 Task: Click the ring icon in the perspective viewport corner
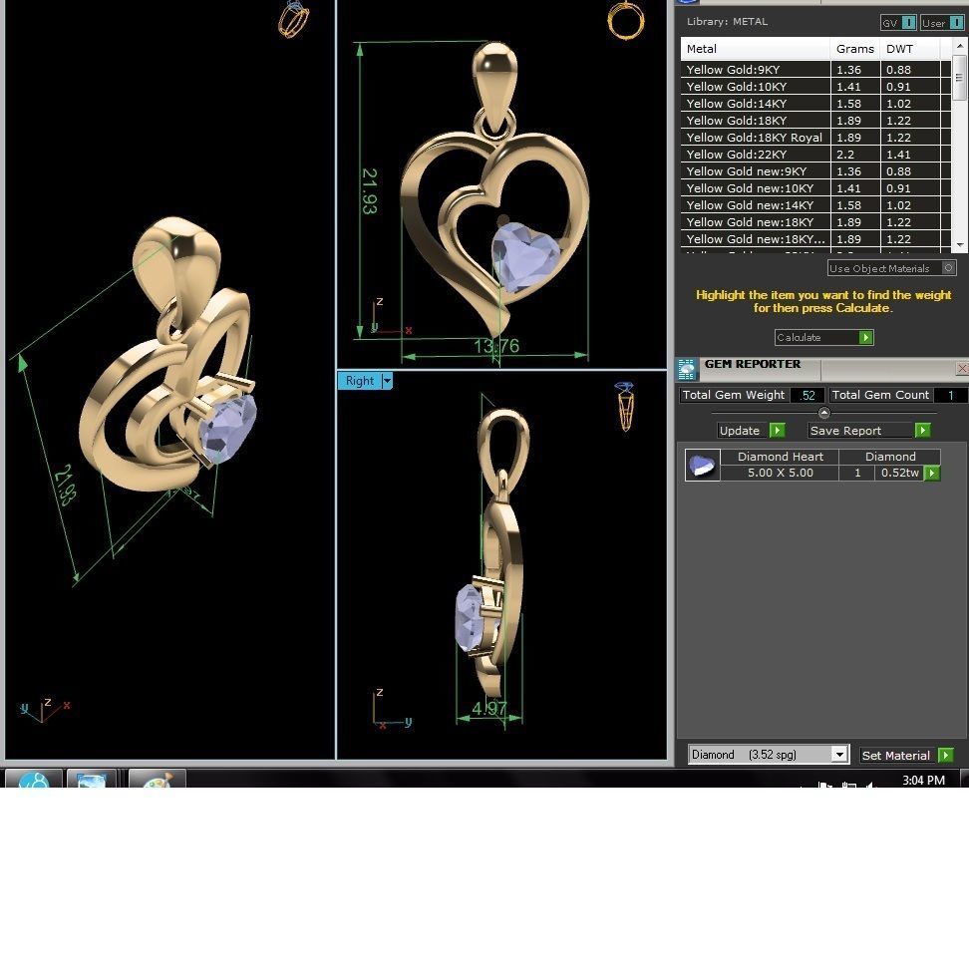pos(293,19)
